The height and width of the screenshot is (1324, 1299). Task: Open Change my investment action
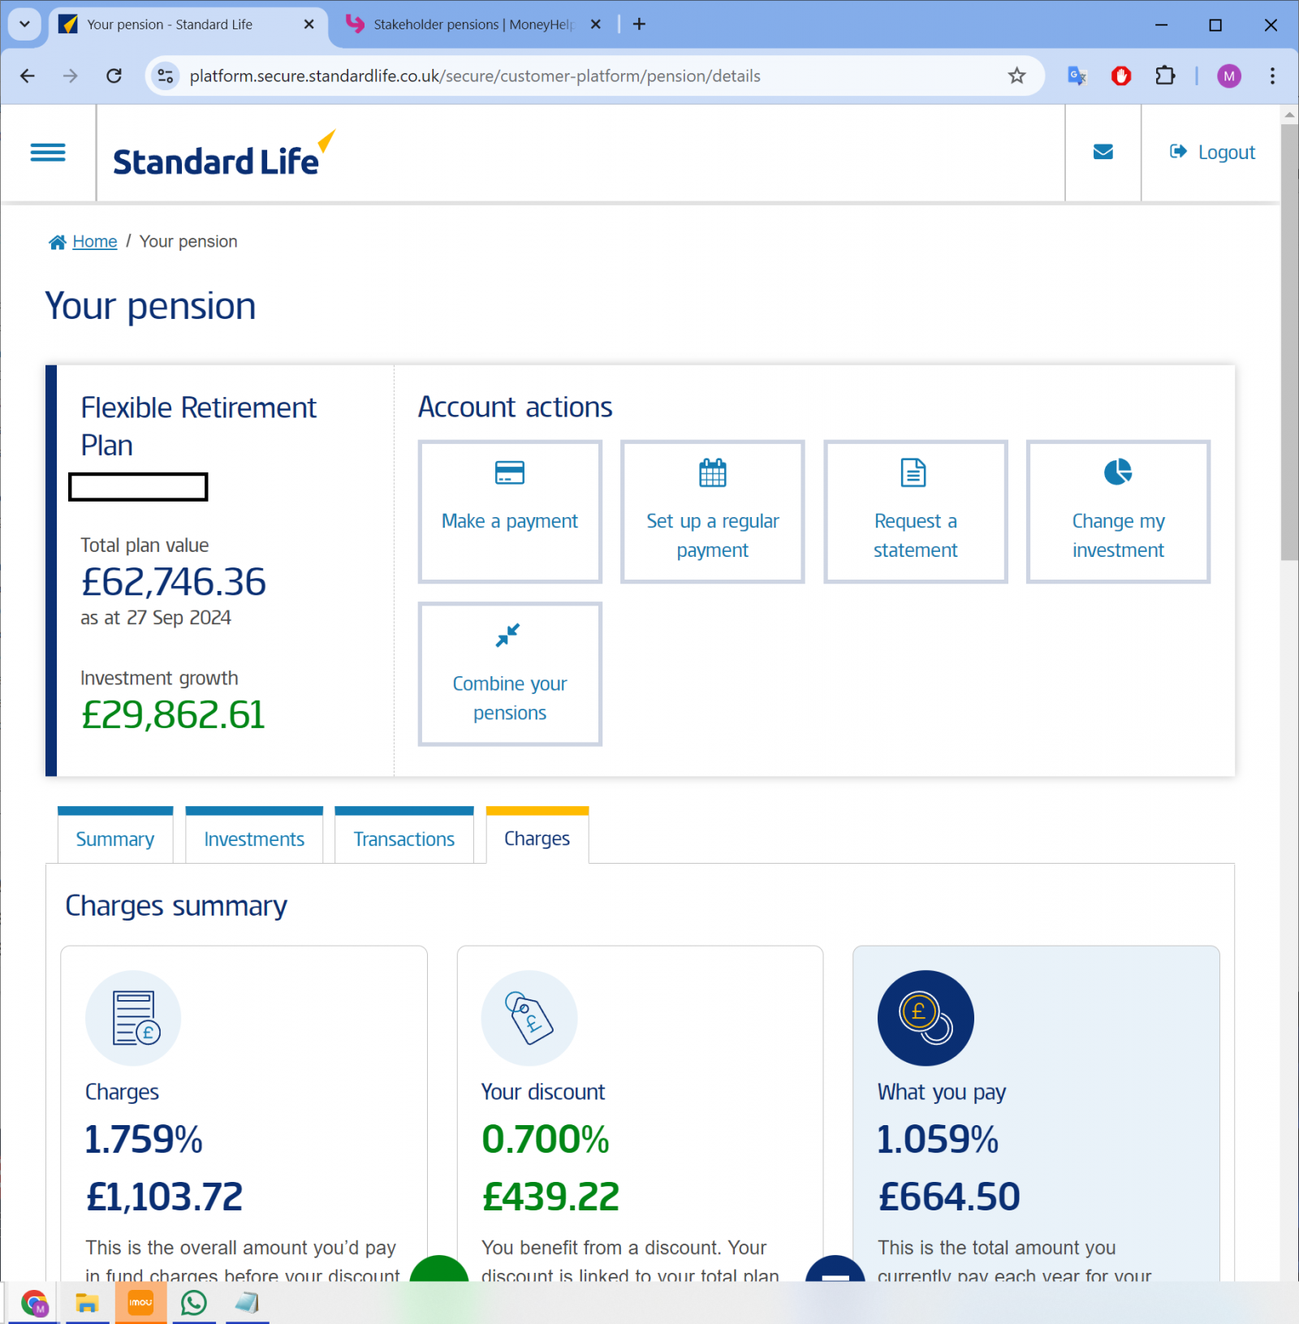tap(1118, 511)
